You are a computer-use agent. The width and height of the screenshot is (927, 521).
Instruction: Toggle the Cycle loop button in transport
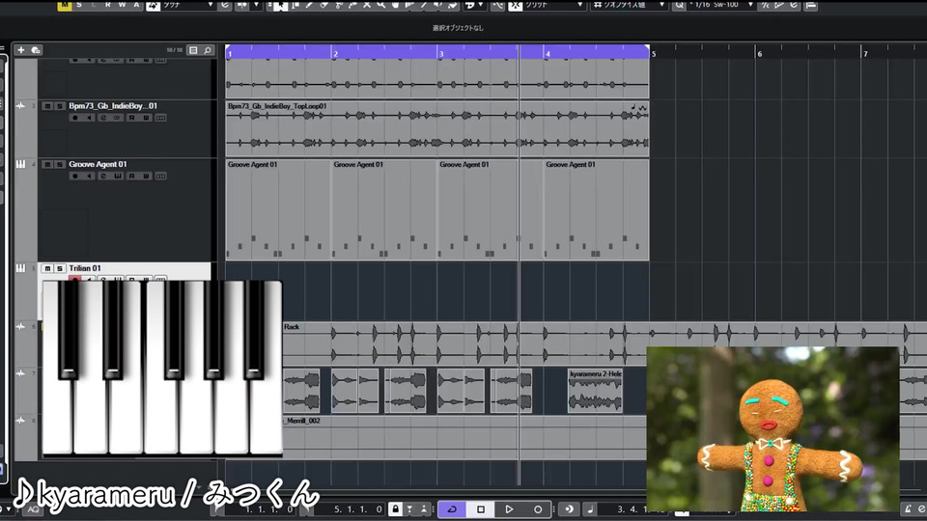tap(452, 509)
